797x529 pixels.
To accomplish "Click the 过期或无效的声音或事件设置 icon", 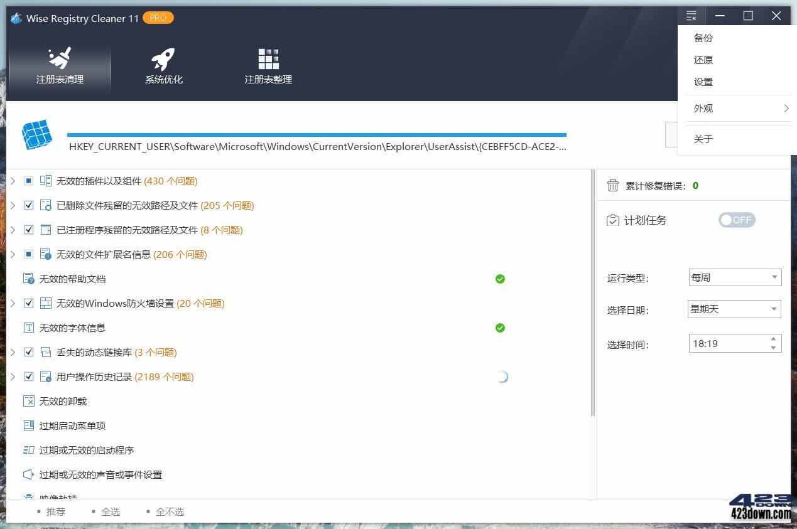I will (x=29, y=474).
